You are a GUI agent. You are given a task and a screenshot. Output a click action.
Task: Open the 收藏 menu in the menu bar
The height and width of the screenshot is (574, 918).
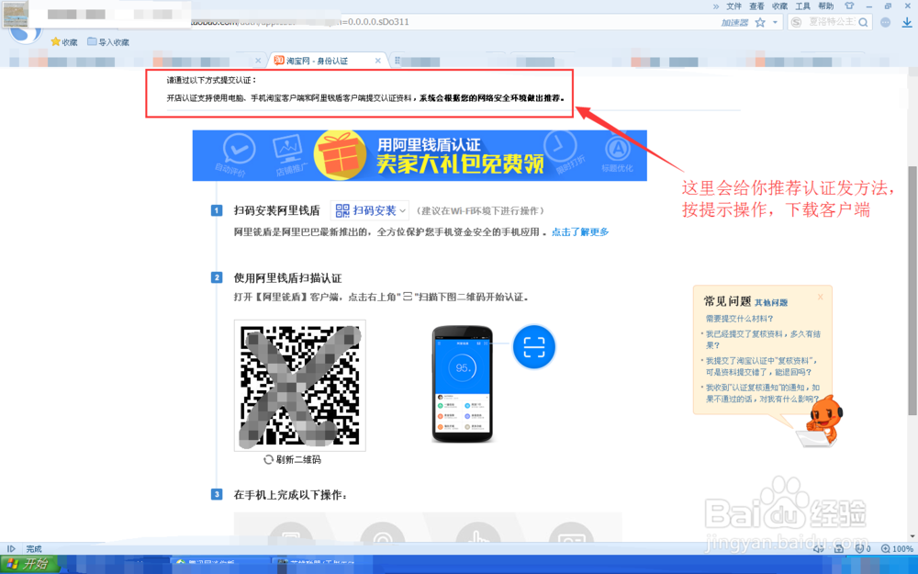pyautogui.click(x=779, y=6)
